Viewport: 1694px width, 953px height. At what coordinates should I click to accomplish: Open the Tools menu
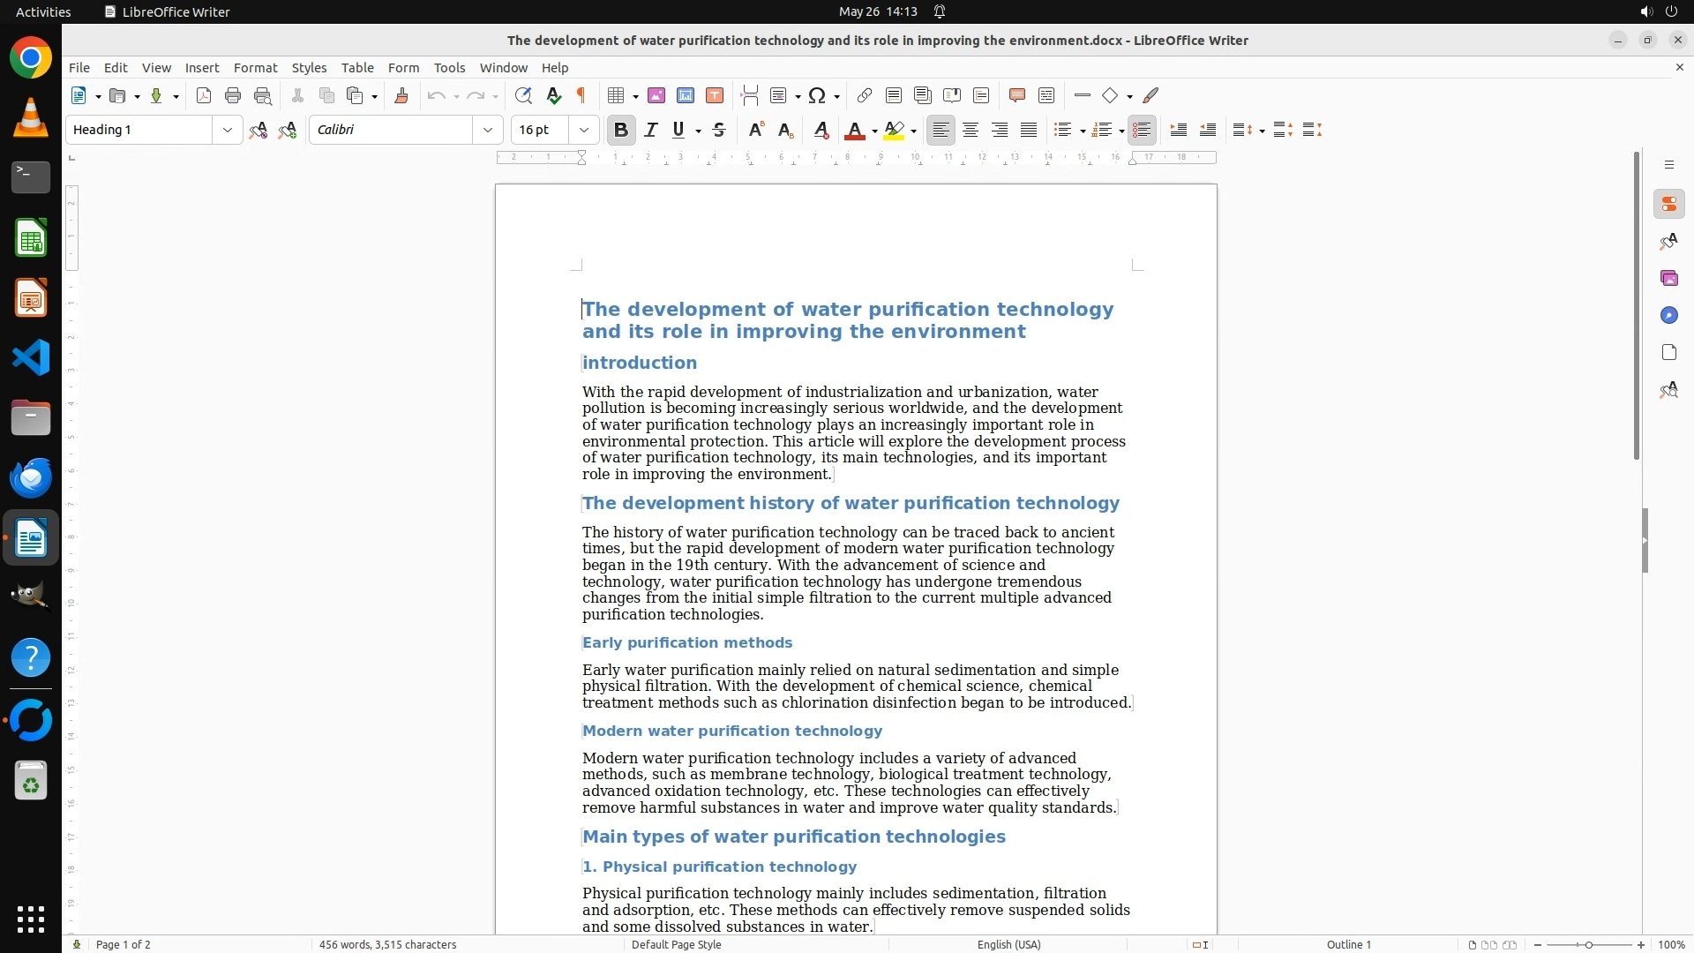(x=449, y=67)
